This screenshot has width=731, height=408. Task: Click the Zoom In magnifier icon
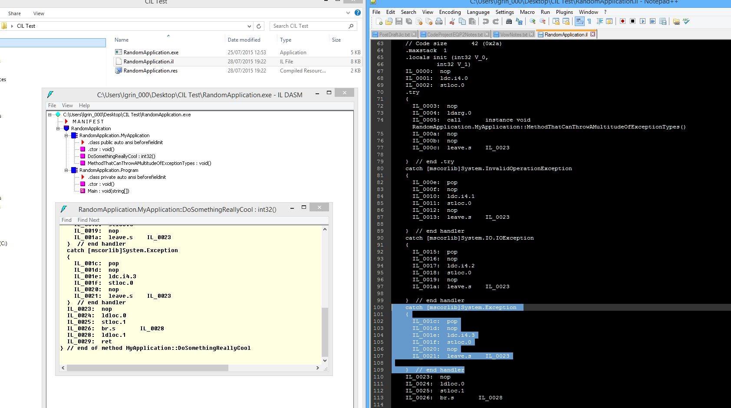(532, 21)
